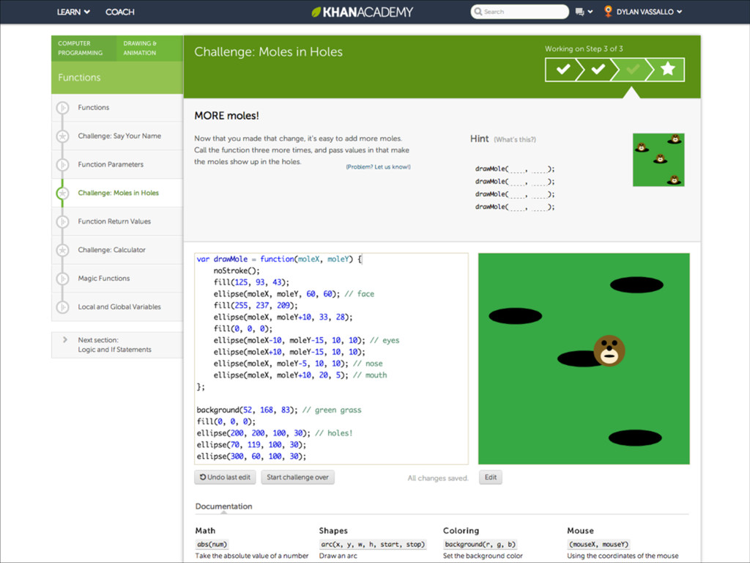Screen dimensions: 750x563
Task: Go to Drawing & Animation breadcrumb tab
Action: click(x=149, y=48)
